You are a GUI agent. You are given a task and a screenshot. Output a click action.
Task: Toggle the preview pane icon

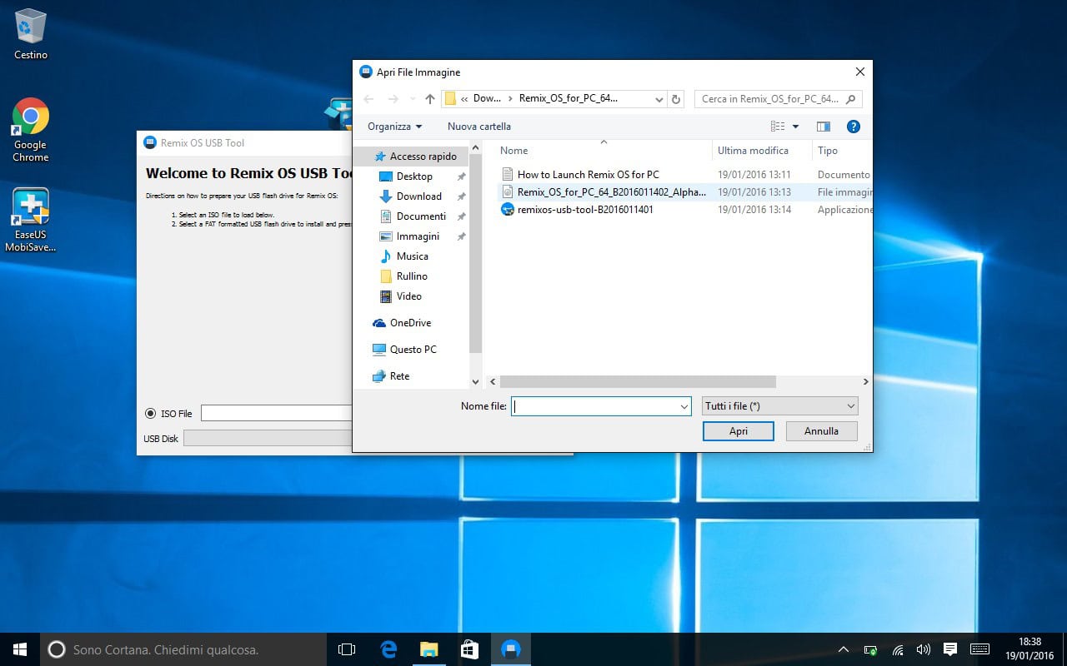[x=824, y=127]
